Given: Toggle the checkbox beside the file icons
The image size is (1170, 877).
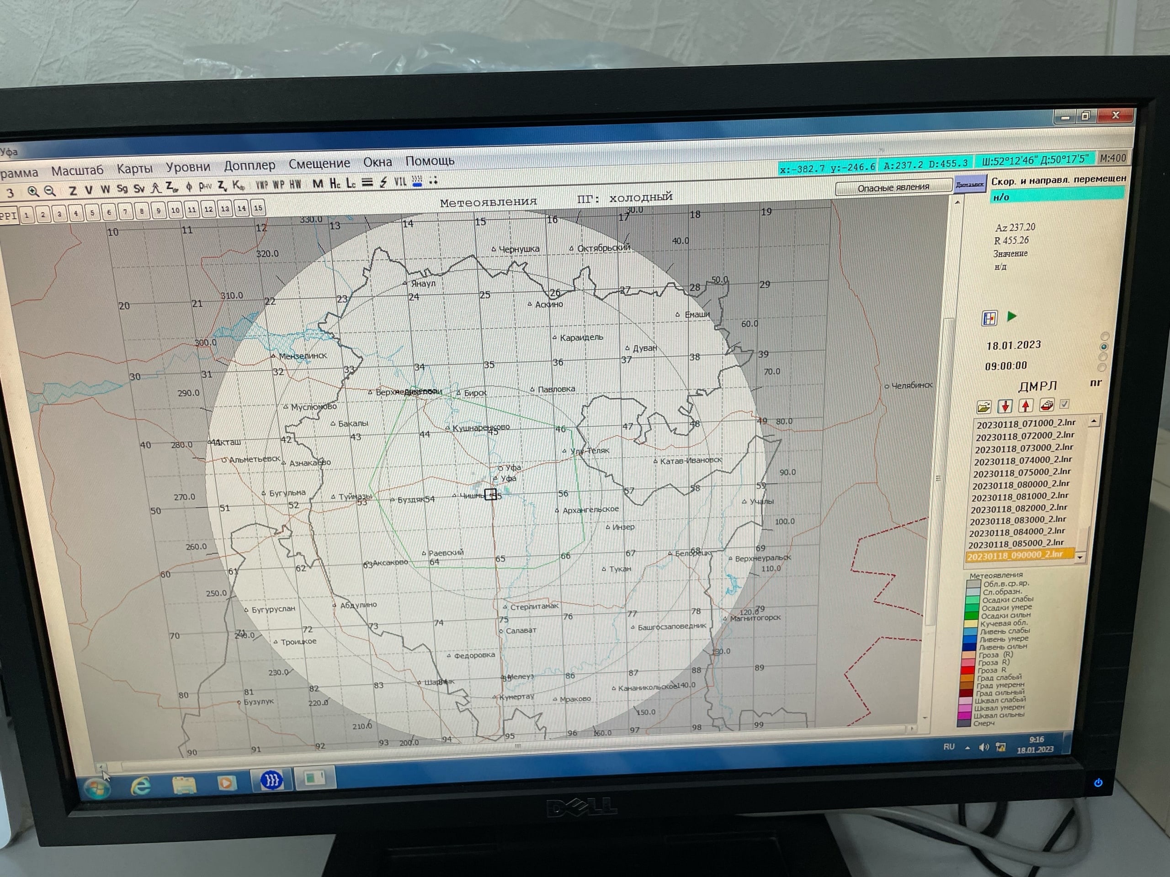Looking at the screenshot, I should point(1065,404).
